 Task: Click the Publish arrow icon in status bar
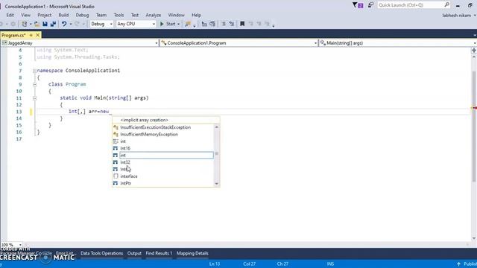tap(459, 264)
